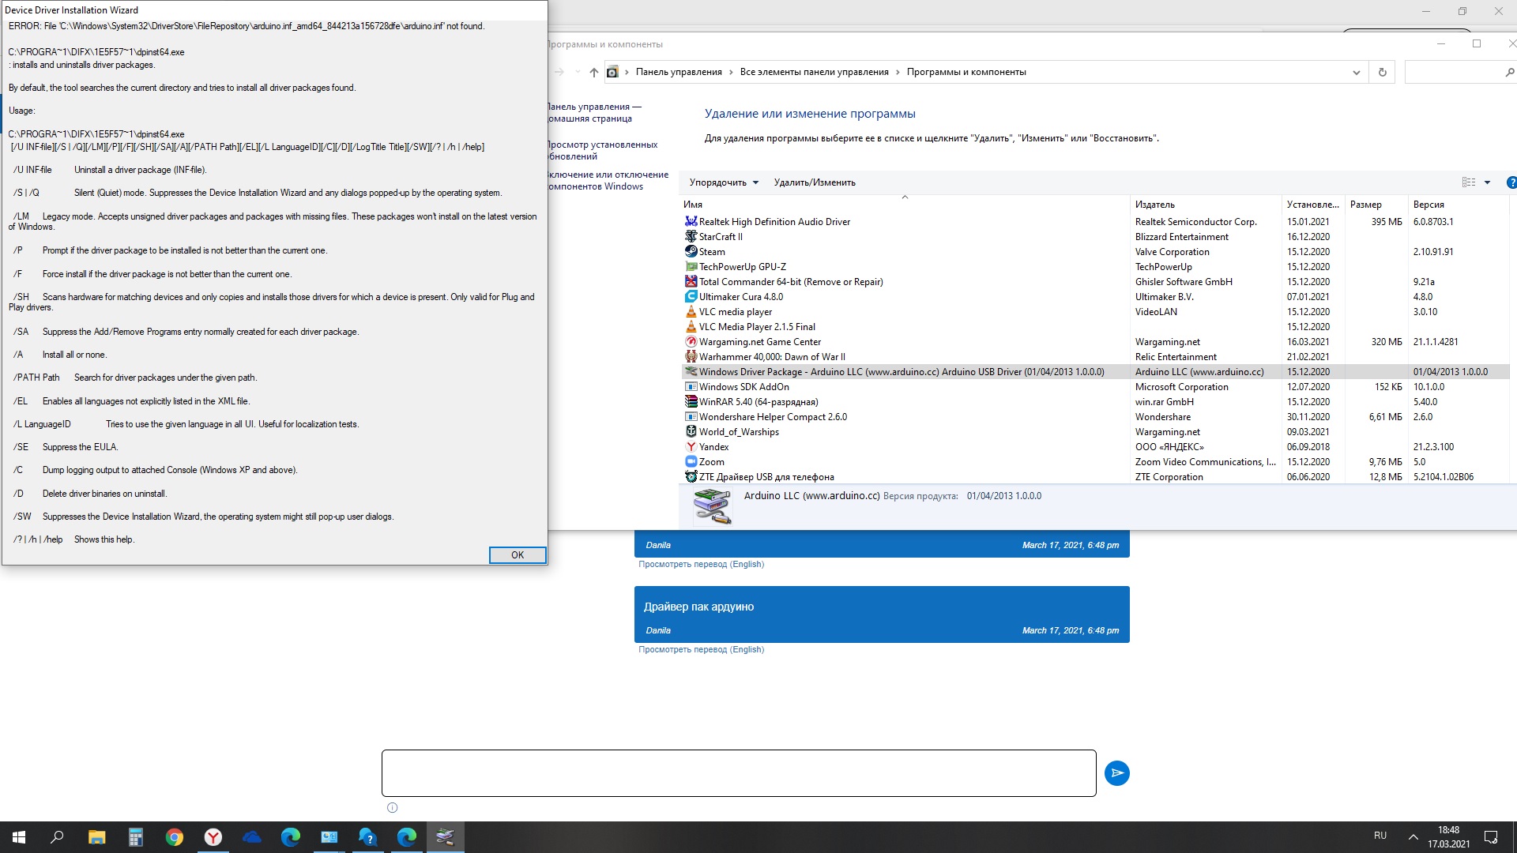Click OK in Device Driver Installation Wizard
The height and width of the screenshot is (853, 1517).
518,555
